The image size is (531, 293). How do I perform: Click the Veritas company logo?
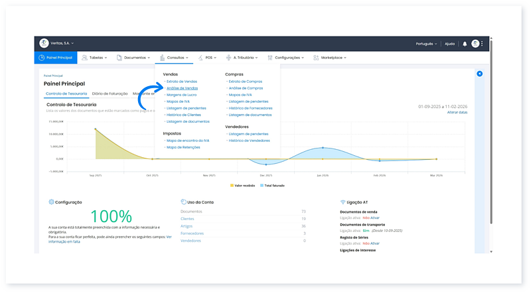coord(44,44)
